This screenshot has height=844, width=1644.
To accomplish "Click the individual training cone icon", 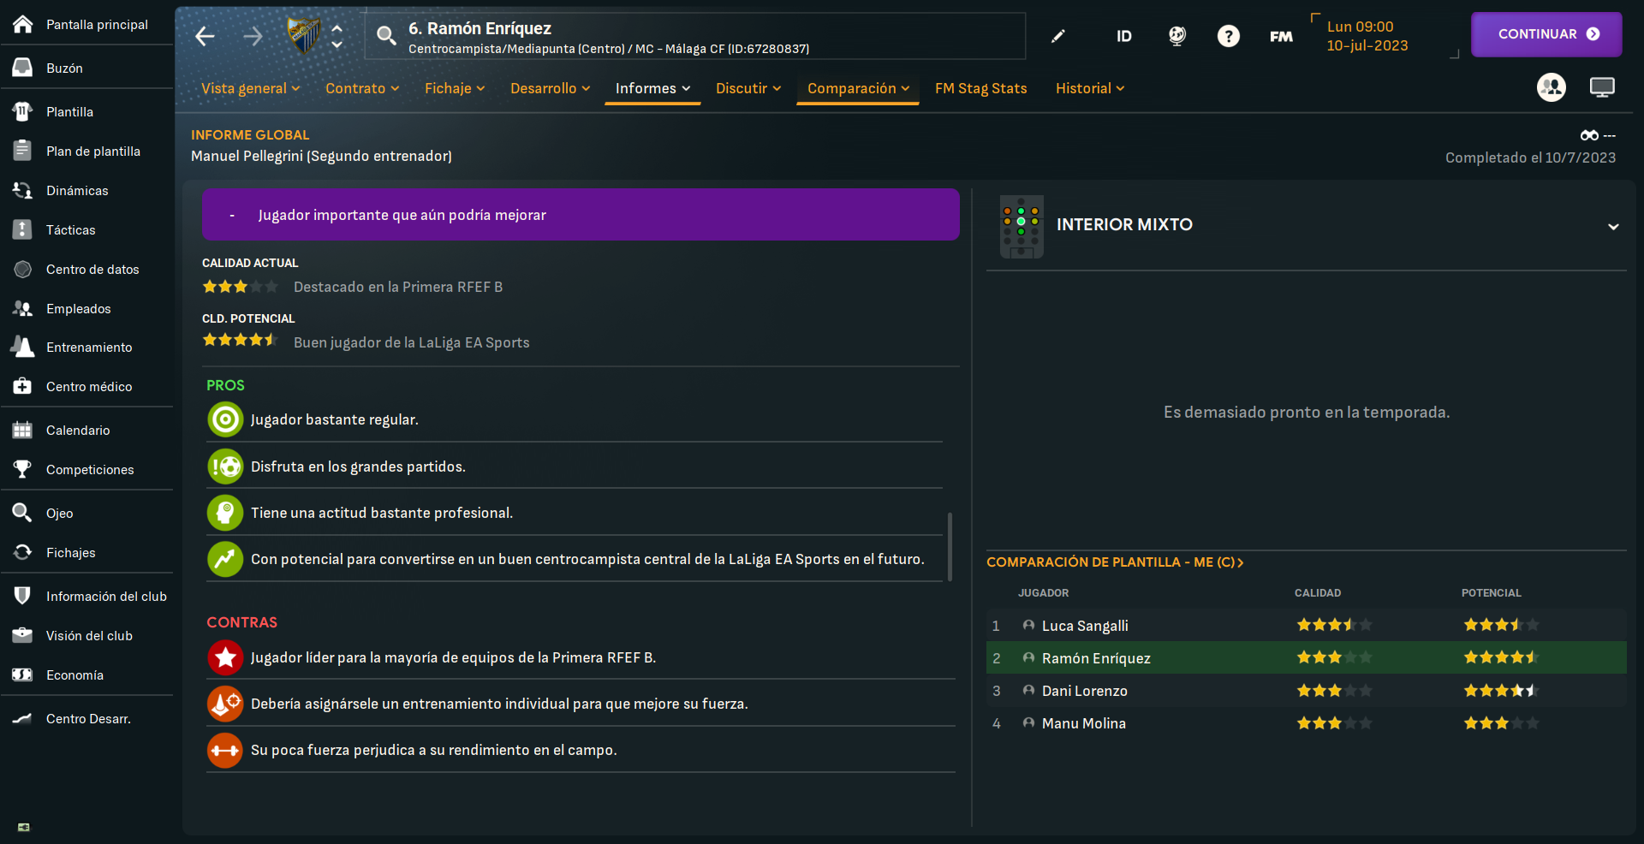I will click(225, 704).
